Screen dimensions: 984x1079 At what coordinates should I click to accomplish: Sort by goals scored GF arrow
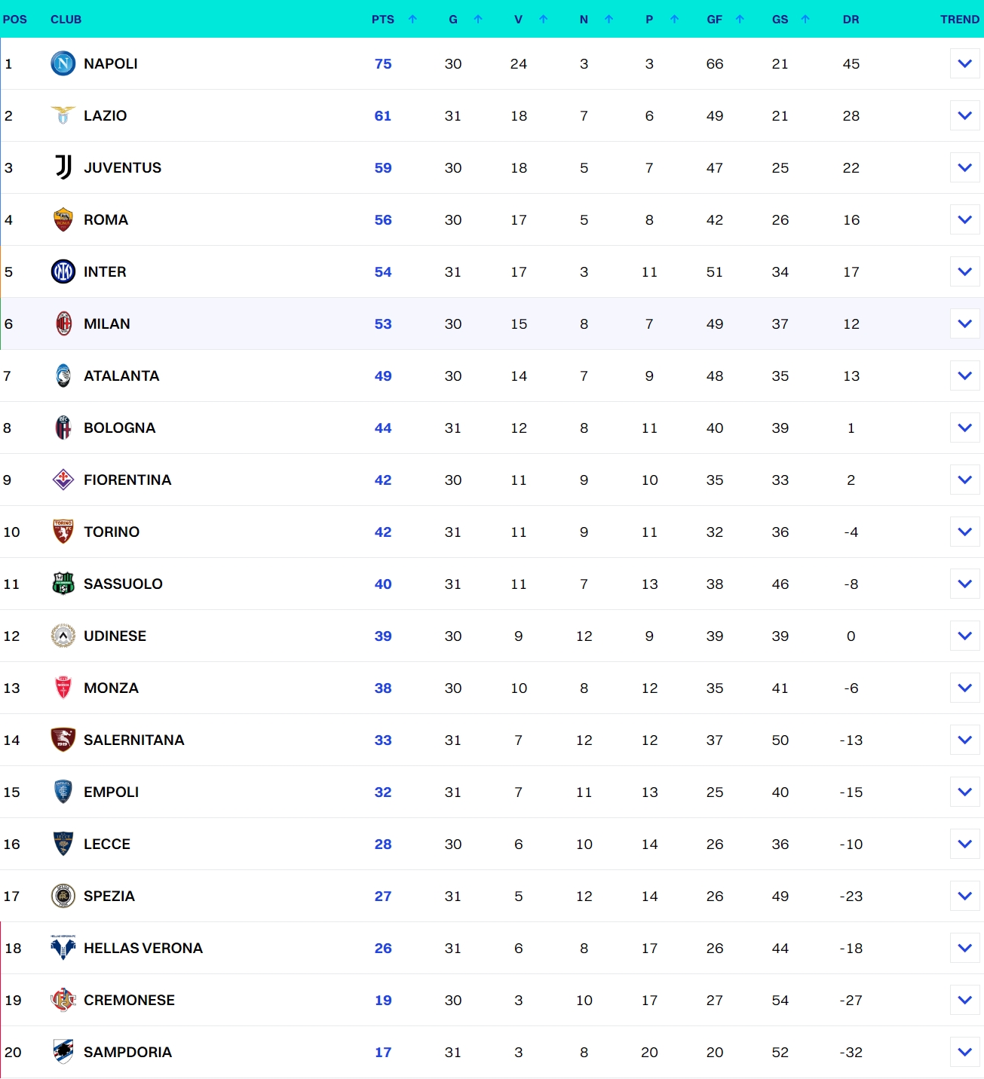[740, 19]
